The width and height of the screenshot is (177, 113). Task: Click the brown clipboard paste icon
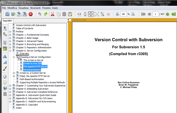click(x=70, y=14)
